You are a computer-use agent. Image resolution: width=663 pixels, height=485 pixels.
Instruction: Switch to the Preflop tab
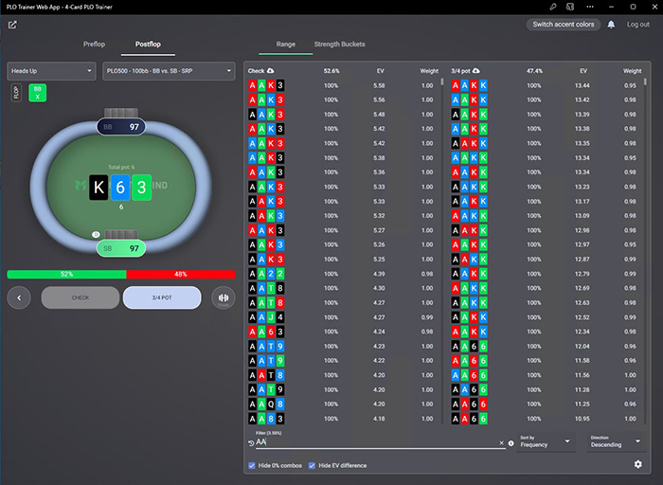click(x=94, y=45)
